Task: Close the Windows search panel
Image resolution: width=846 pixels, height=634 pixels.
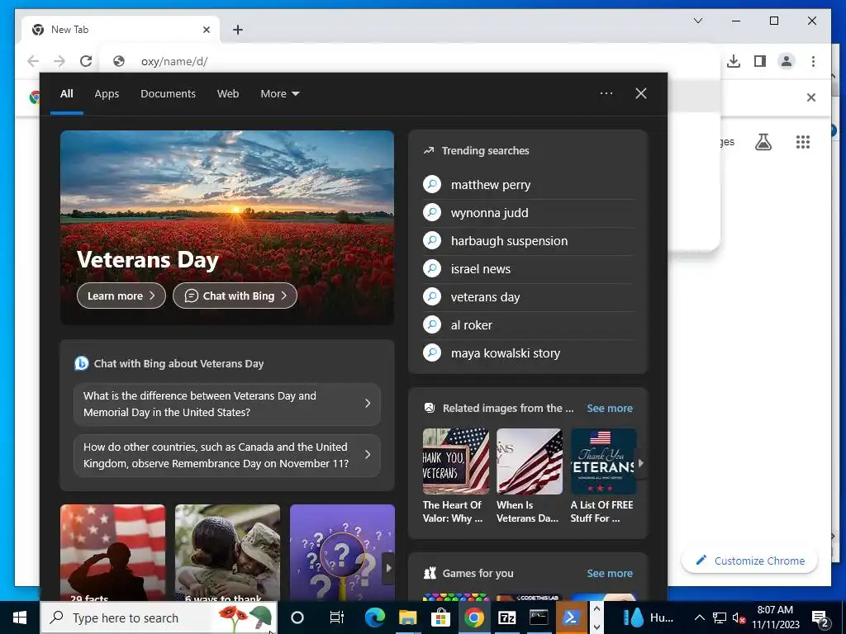Action: tap(641, 93)
